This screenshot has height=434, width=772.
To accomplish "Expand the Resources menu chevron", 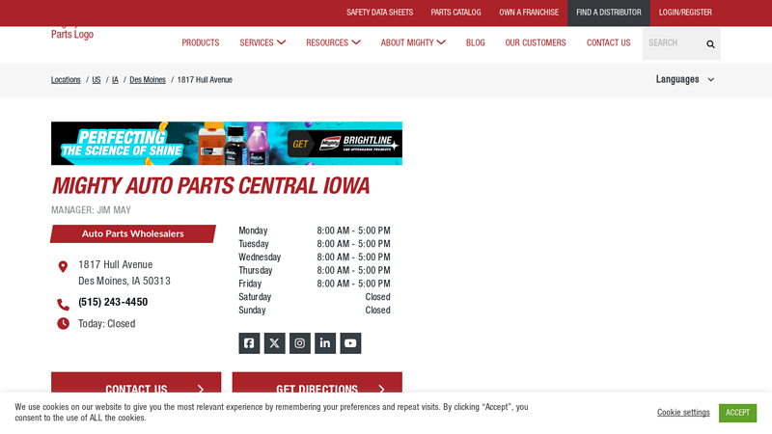I will tap(356, 42).
